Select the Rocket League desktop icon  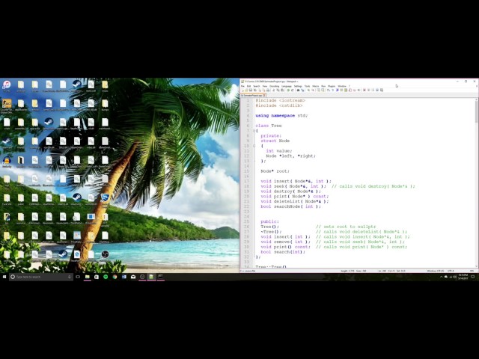(x=105, y=199)
